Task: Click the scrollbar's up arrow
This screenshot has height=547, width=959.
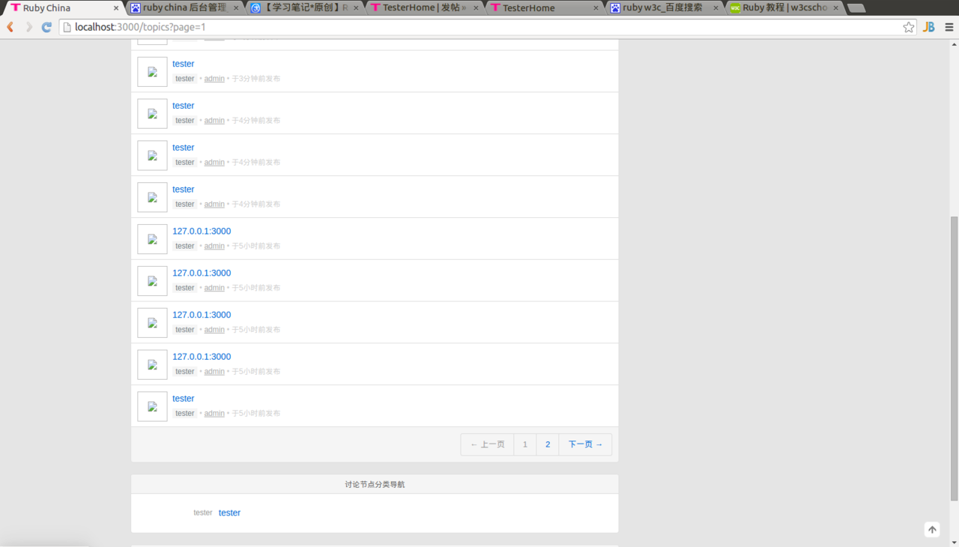Action: [x=954, y=43]
